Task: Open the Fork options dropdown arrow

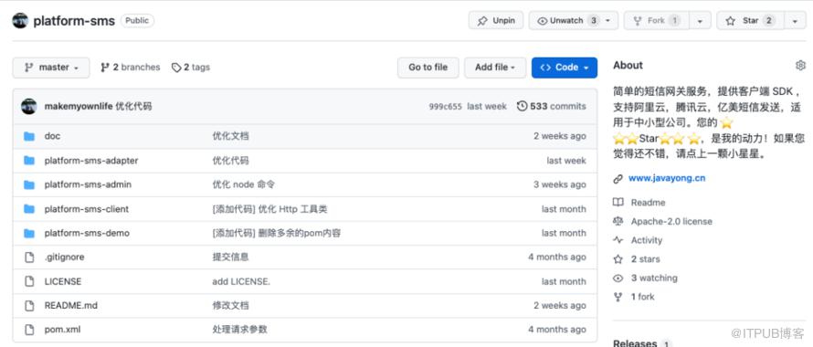Action: pos(700,21)
